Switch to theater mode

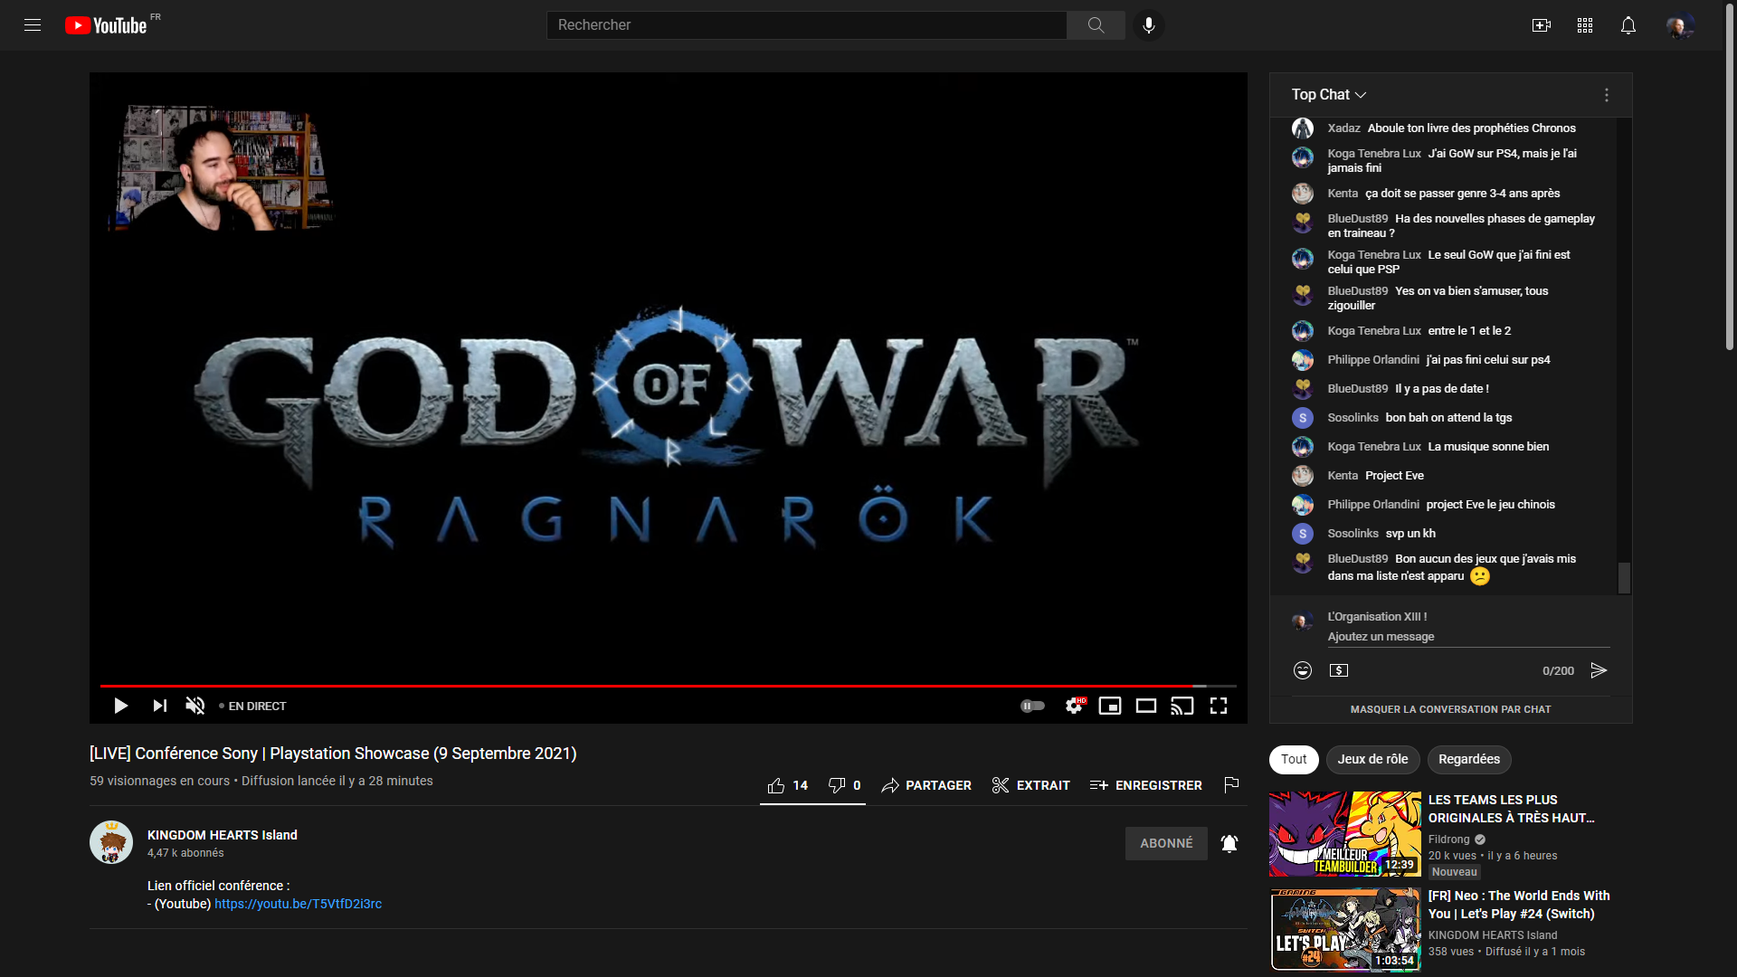1146,706
